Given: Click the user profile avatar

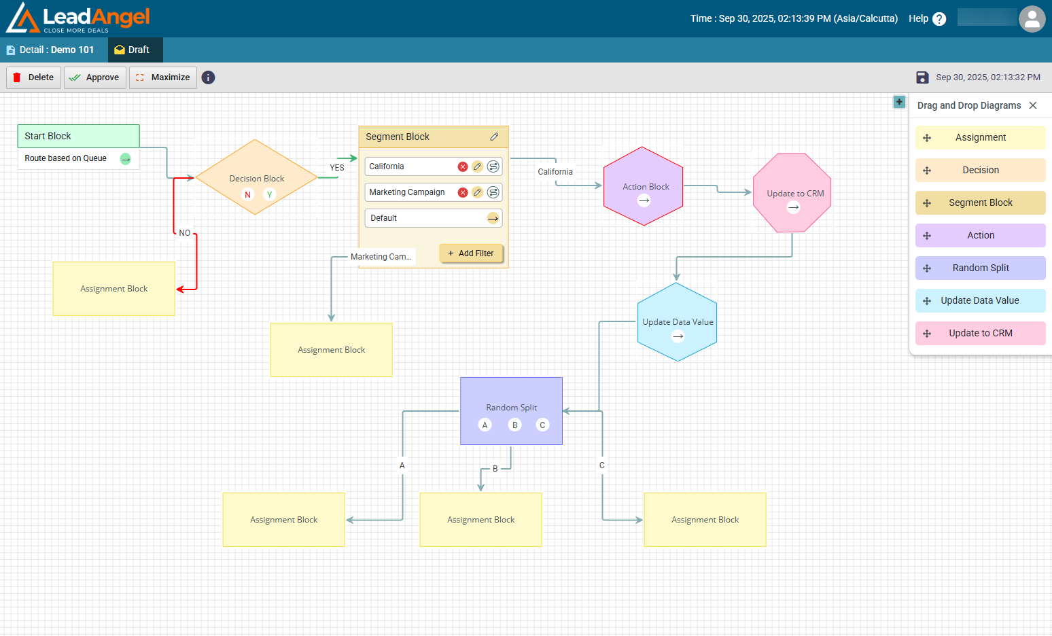Looking at the screenshot, I should pyautogui.click(x=1032, y=19).
